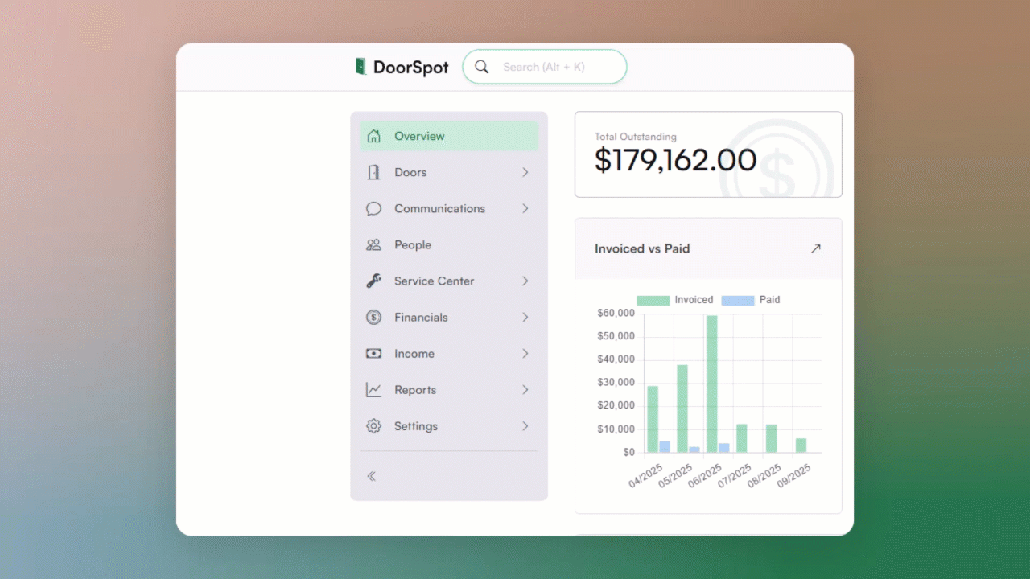Image resolution: width=1030 pixels, height=579 pixels.
Task: Open the Communications menu item
Action: 449,208
